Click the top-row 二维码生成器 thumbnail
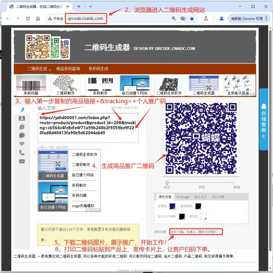This screenshot has width=273, height=273. coord(204,85)
